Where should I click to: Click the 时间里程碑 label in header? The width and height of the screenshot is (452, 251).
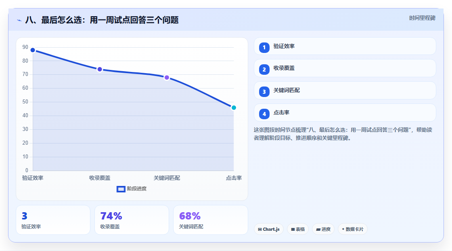pos(422,18)
